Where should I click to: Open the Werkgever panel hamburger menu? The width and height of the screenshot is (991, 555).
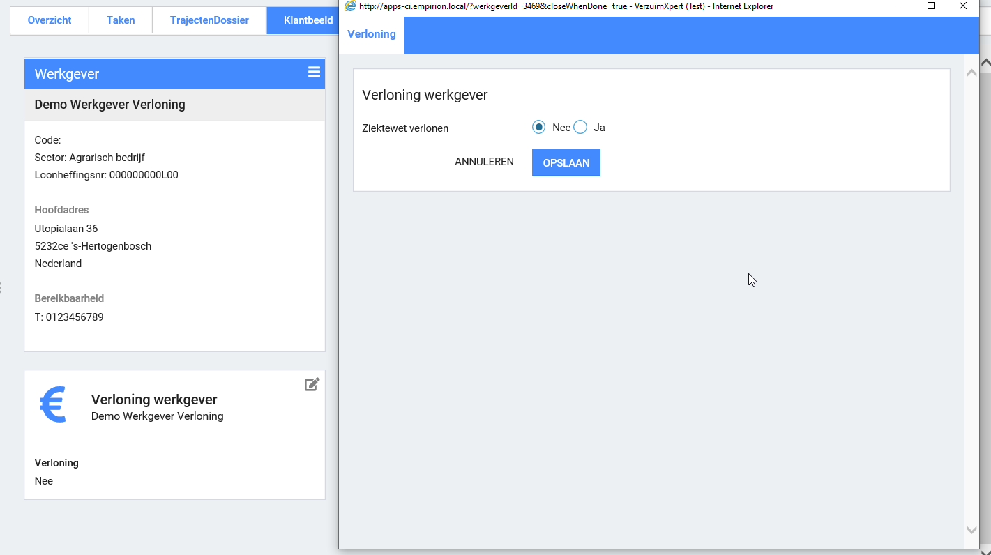click(x=314, y=73)
